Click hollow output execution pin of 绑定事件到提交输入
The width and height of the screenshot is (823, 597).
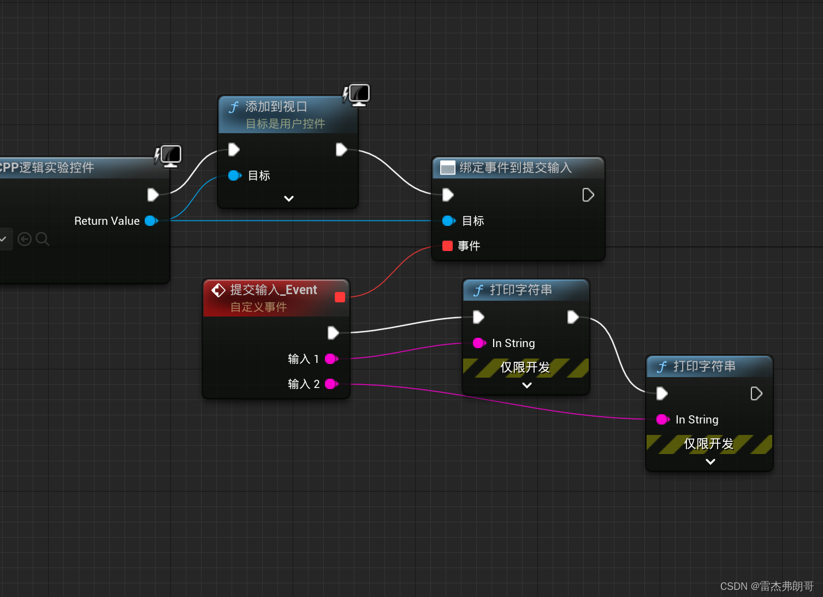(588, 195)
